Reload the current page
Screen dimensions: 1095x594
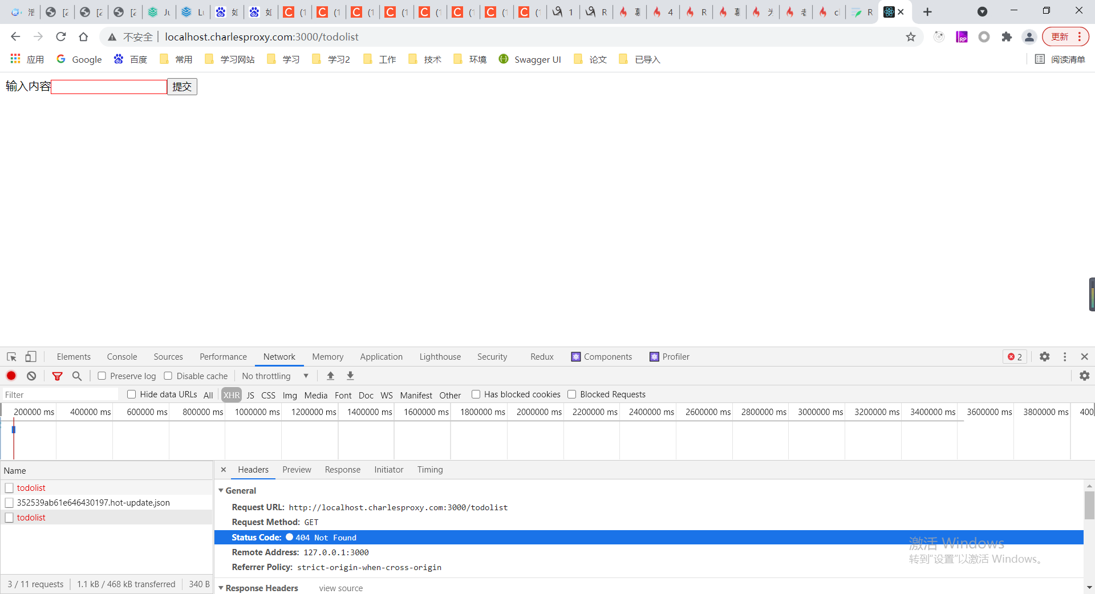[61, 37]
